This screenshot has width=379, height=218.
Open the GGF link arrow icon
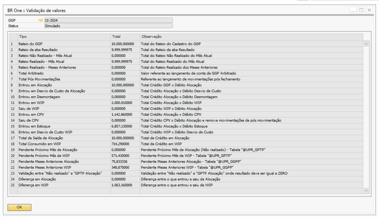41,20
